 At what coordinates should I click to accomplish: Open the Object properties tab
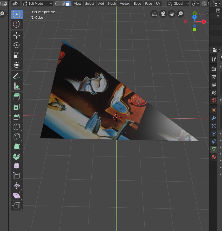(214, 110)
